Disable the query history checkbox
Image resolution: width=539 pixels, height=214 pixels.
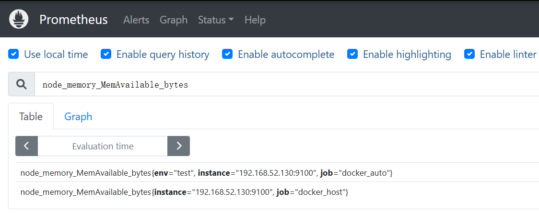coord(106,54)
